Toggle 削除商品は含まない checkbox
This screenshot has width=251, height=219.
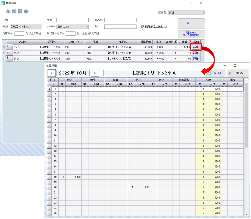pos(143,27)
